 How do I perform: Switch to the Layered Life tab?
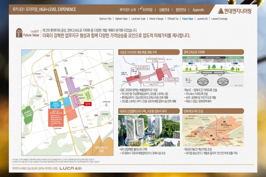pyautogui.click(x=202, y=19)
